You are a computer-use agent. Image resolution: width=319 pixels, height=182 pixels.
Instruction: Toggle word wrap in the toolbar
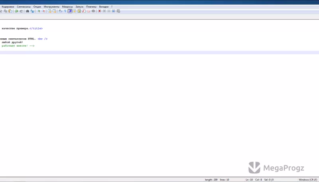61,11
